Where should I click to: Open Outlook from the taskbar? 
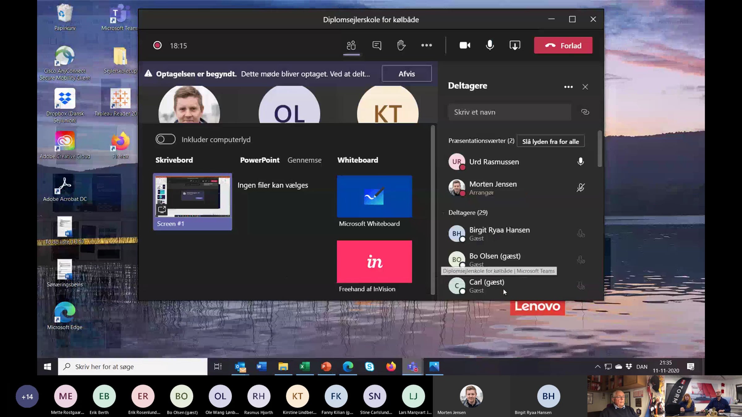pyautogui.click(x=240, y=367)
